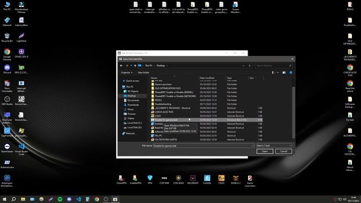Open VALORANT desktop shortcut
This screenshot has height=203, width=361.
[193, 179]
